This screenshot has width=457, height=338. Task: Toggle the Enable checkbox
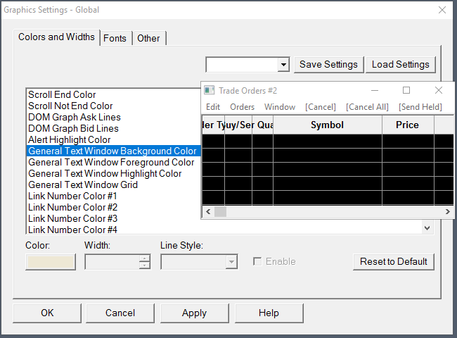point(257,261)
